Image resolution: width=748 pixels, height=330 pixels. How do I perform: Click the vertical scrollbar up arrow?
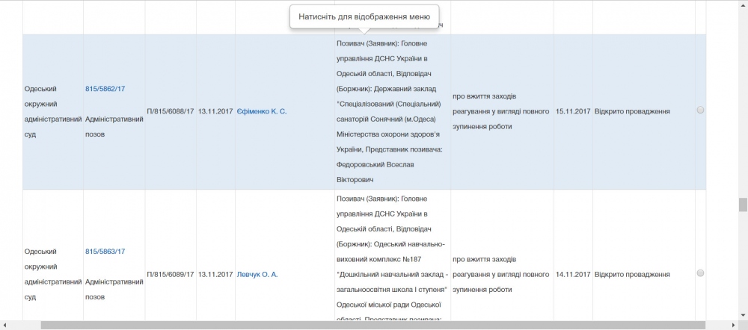pyautogui.click(x=743, y=4)
